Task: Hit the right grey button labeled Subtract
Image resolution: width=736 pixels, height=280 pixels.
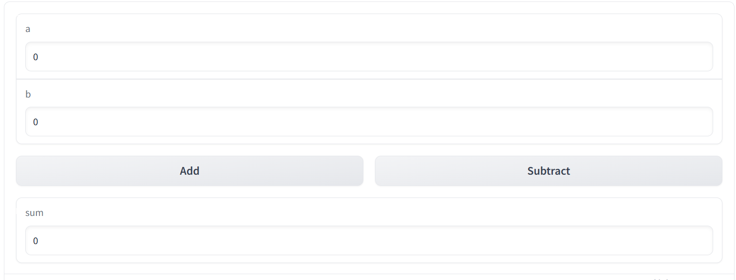Action: coord(548,171)
